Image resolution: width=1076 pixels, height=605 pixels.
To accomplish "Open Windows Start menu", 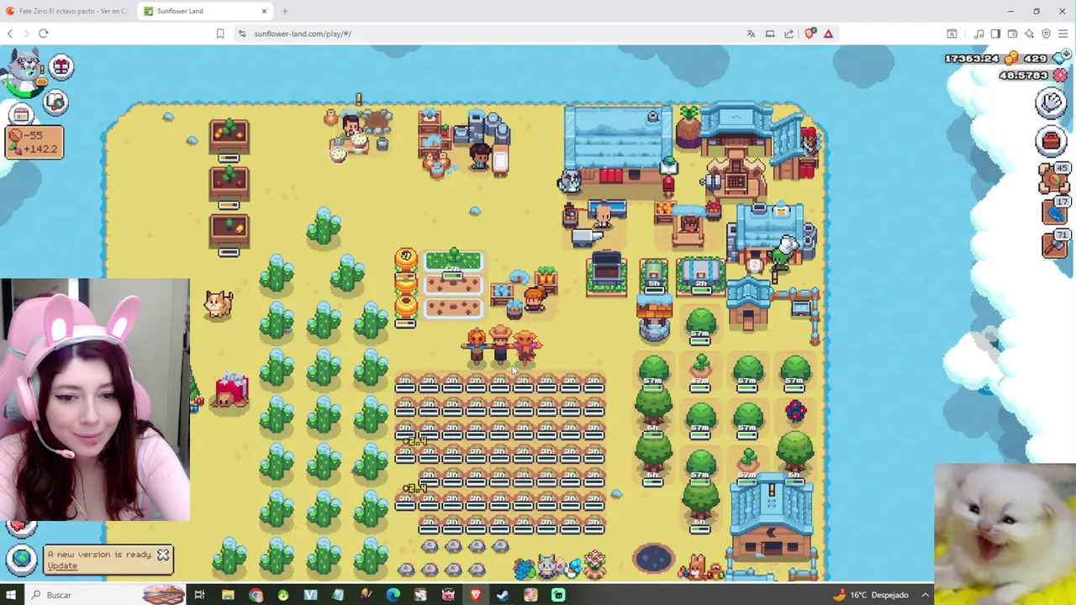I will pos(13,595).
